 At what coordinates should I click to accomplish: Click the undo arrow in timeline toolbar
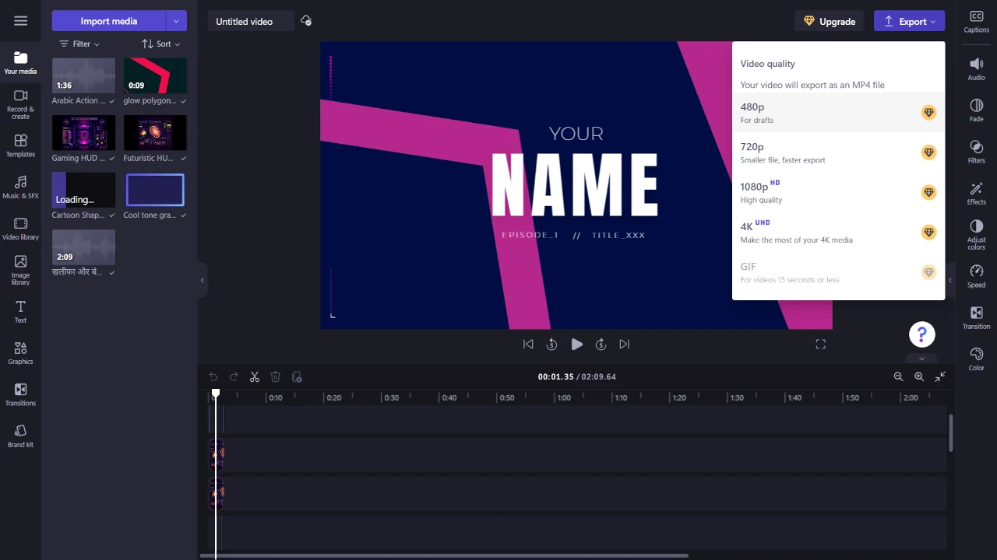click(213, 376)
